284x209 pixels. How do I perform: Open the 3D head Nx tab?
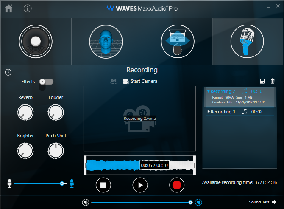click(x=106, y=42)
